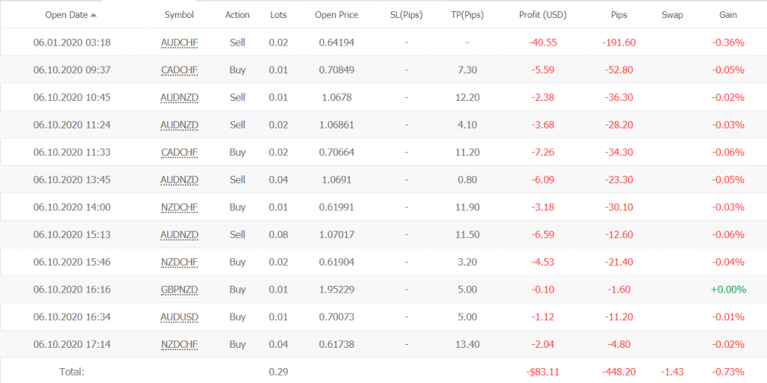This screenshot has height=383, width=767.
Task: Open NZDCHF link at 06.10.2020 14:00
Action: [x=179, y=208]
